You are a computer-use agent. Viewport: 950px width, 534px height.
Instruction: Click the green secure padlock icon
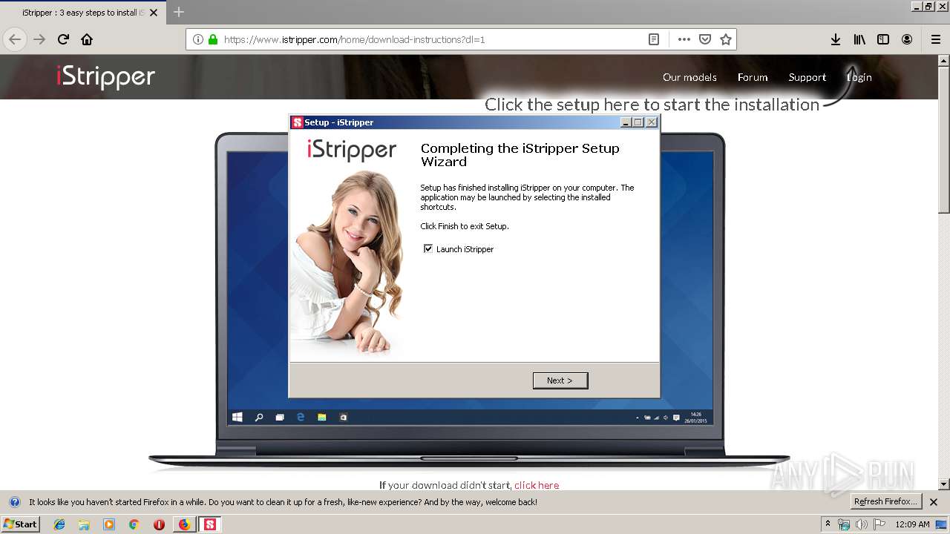213,39
